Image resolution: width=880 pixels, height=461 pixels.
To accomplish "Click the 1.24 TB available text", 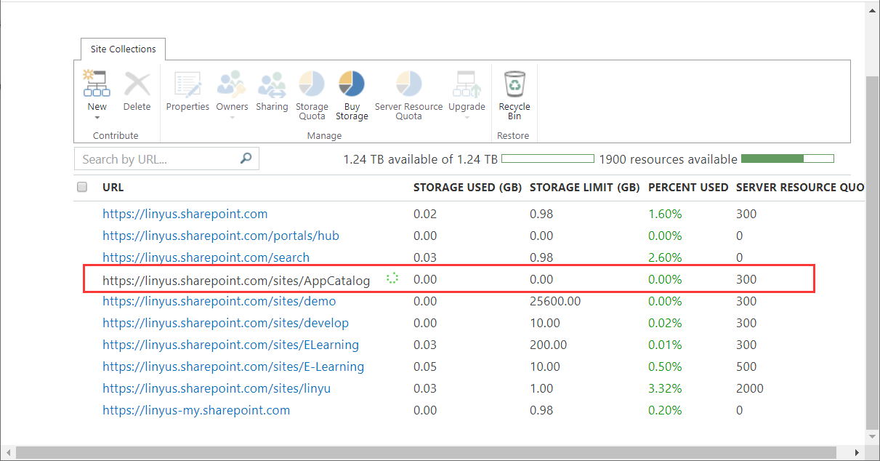I will [421, 159].
